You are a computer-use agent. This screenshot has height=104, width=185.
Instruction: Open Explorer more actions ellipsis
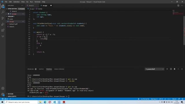point(22,5)
